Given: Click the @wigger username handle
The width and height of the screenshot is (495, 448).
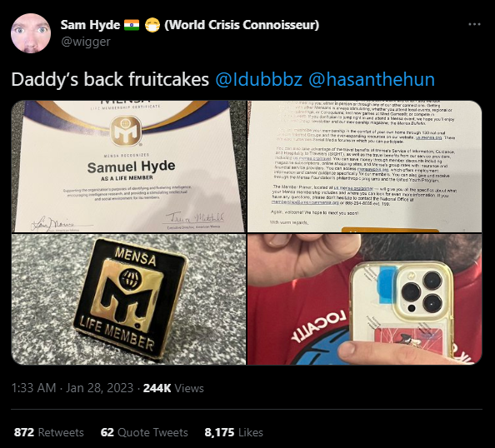Looking at the screenshot, I should pyautogui.click(x=86, y=42).
